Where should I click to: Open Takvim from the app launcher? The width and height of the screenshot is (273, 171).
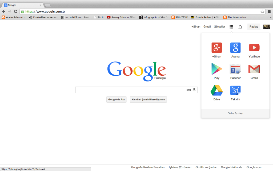[235, 91]
